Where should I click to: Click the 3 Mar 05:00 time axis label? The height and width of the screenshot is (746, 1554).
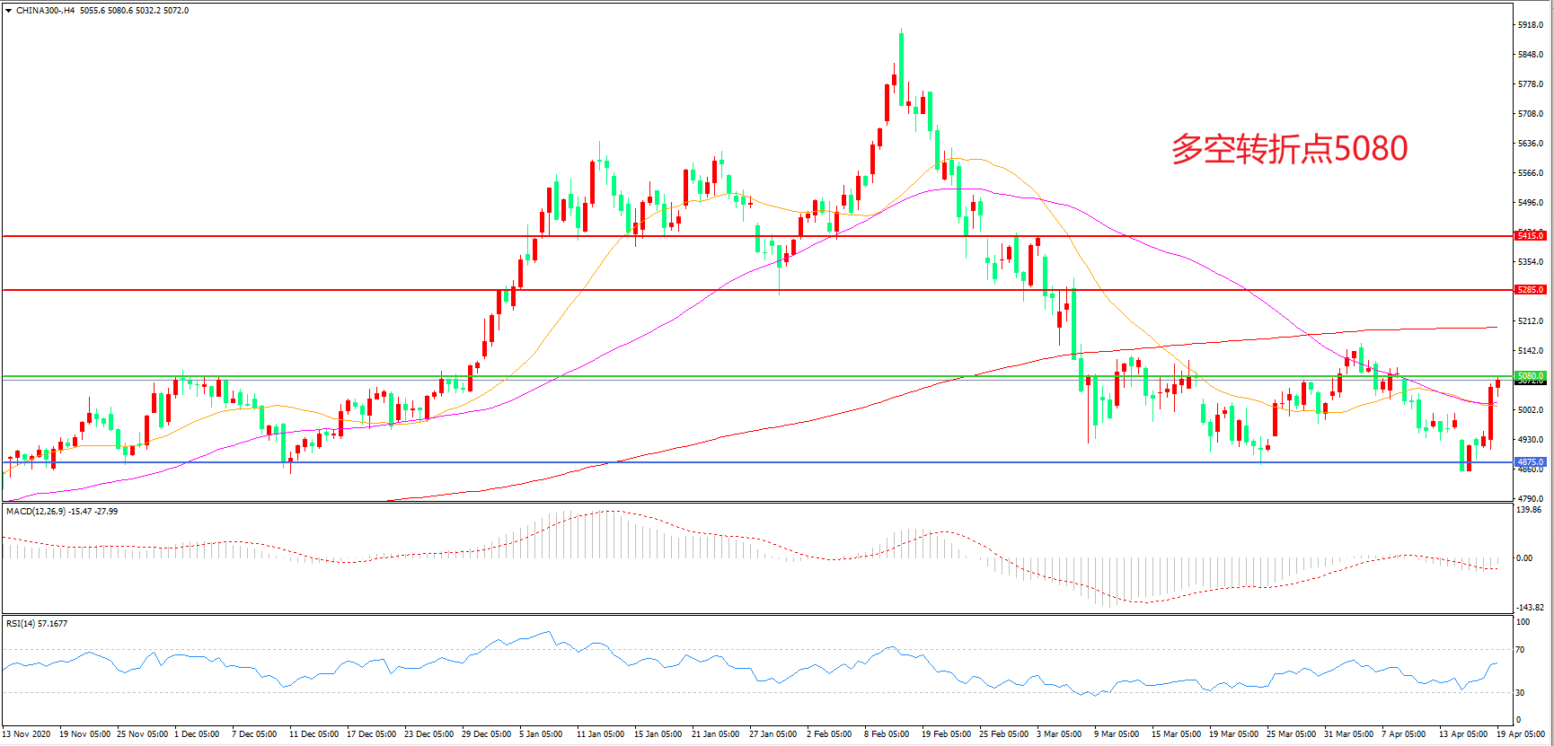coord(1058,734)
